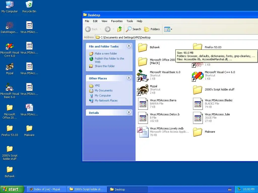Select DataWagon shortcut on the desktop
Viewport: 258px width, 193px height.
click(10, 27)
